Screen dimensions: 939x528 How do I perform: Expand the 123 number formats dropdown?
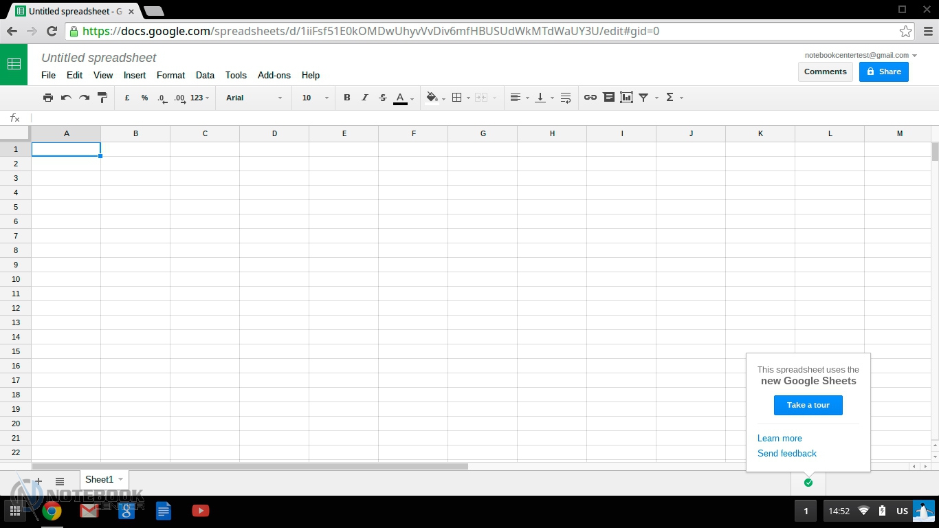199,98
